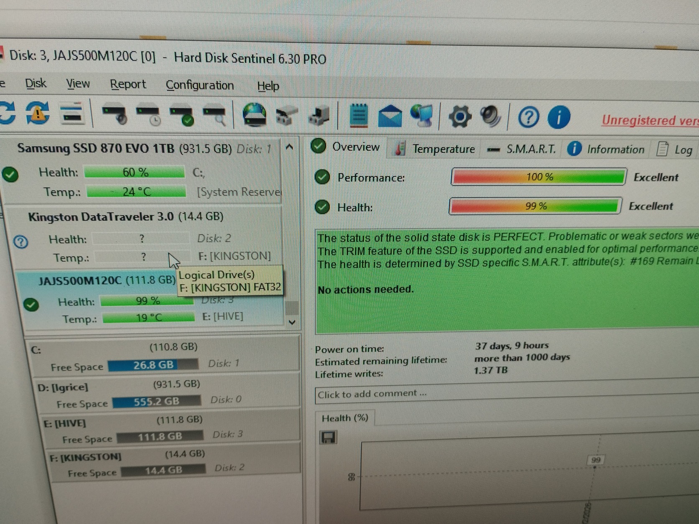Image resolution: width=699 pixels, height=524 pixels.
Task: Click the network monitor globe toolbar icon
Action: pyautogui.click(x=421, y=117)
